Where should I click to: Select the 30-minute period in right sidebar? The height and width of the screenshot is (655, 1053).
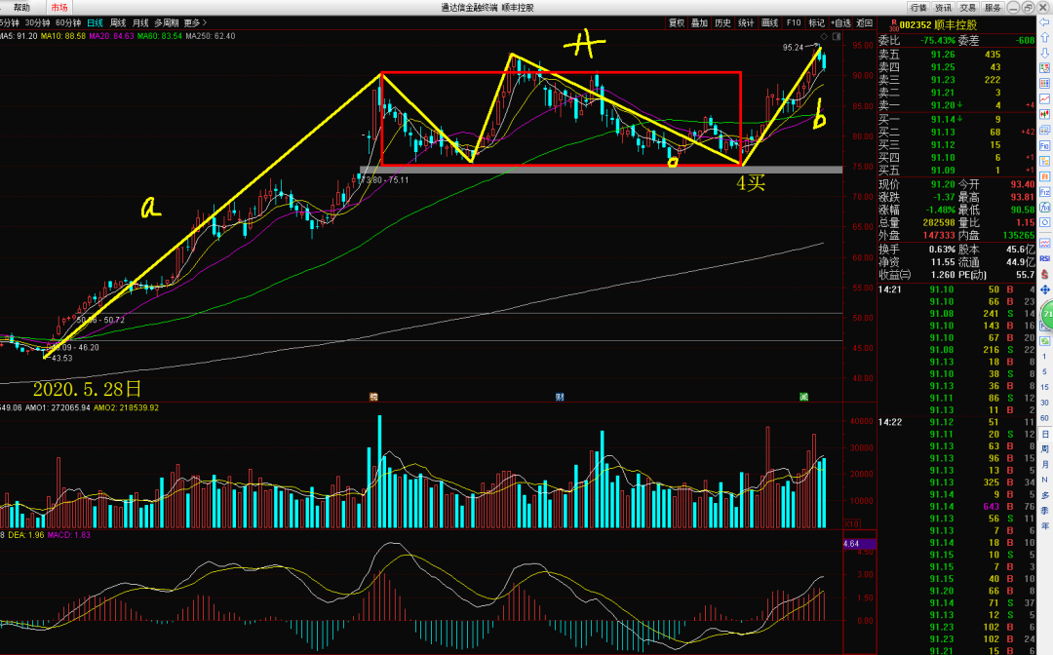pyautogui.click(x=1045, y=403)
